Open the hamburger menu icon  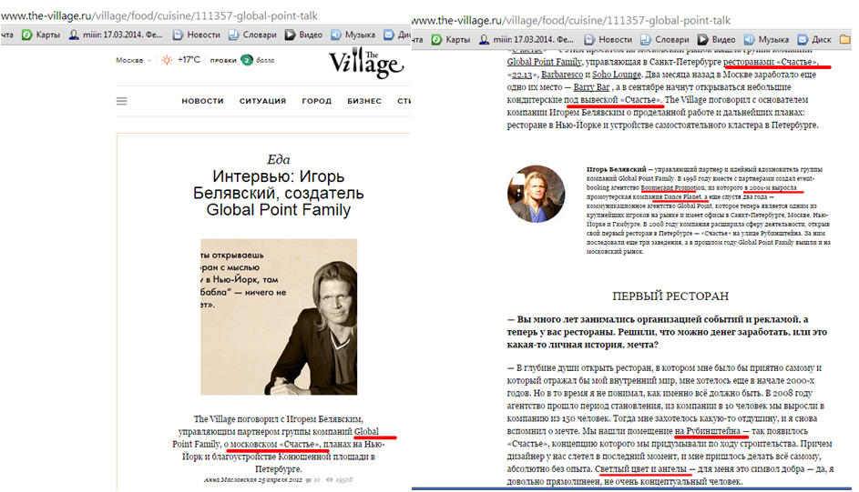tap(122, 101)
